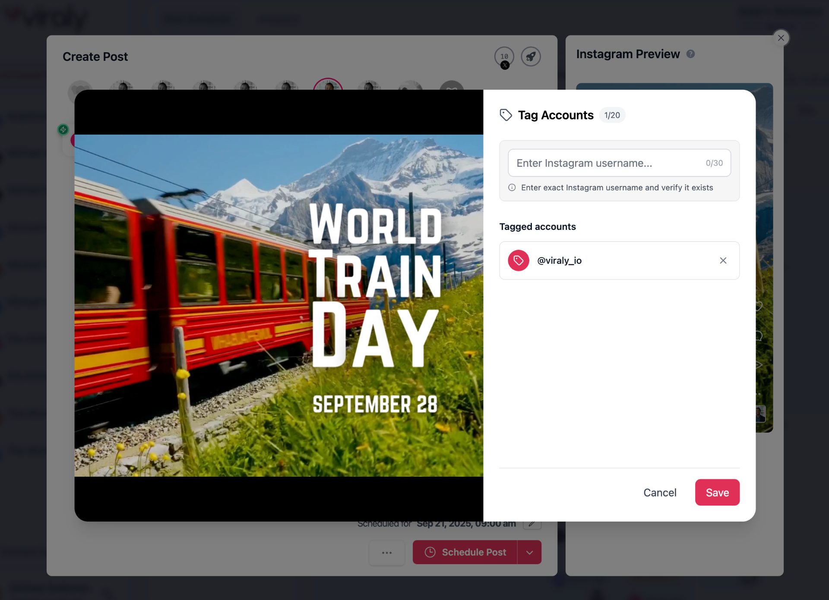Cancel the Tag Accounts dialog
Image resolution: width=829 pixels, height=600 pixels.
click(660, 493)
